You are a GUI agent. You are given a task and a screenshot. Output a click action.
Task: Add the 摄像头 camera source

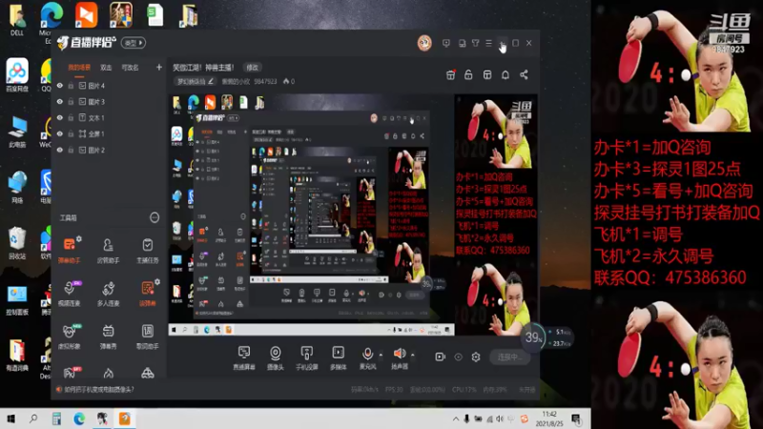275,357
